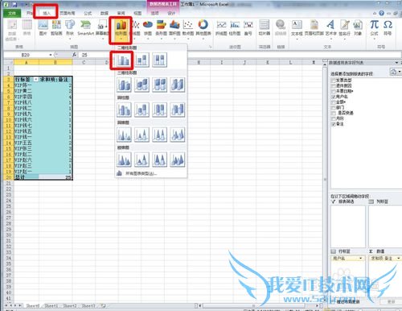Switch to the Sheet1 worksheet tab
This screenshot has height=311, width=402.
point(51,305)
